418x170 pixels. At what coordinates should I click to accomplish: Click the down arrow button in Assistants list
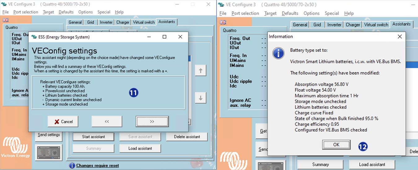coord(201,98)
